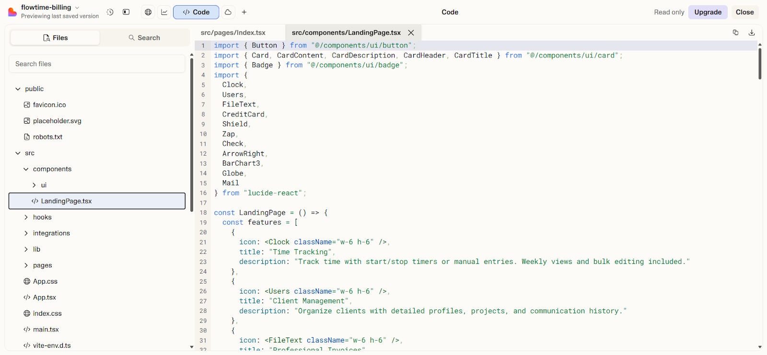Expand the lib folder
Viewport: 767px width, 355px height.
(26, 249)
